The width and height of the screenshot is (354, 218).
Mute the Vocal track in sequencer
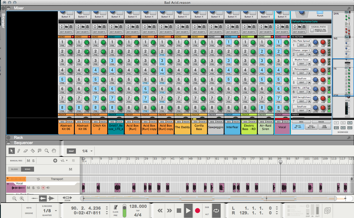click(x=29, y=188)
